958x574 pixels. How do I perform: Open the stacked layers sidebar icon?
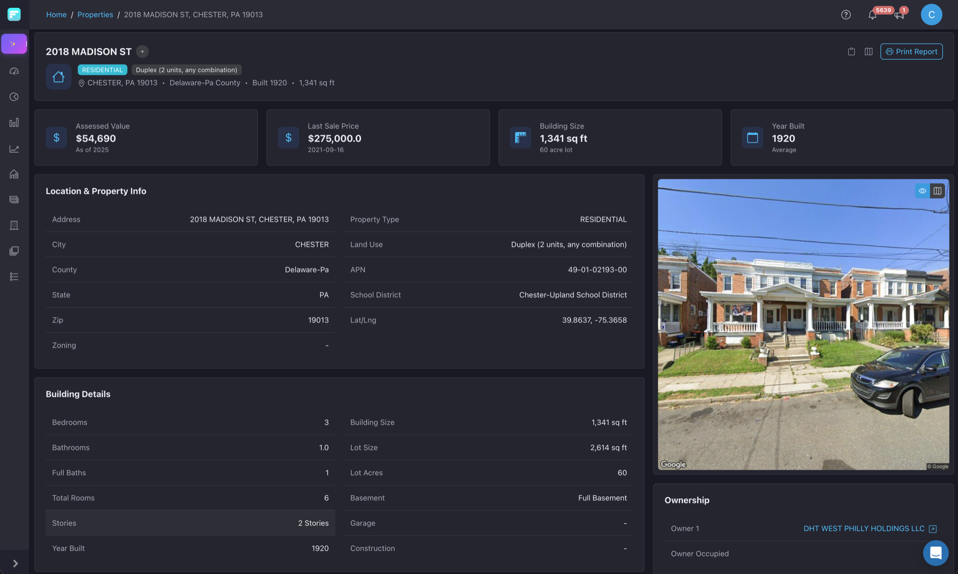coord(14,251)
